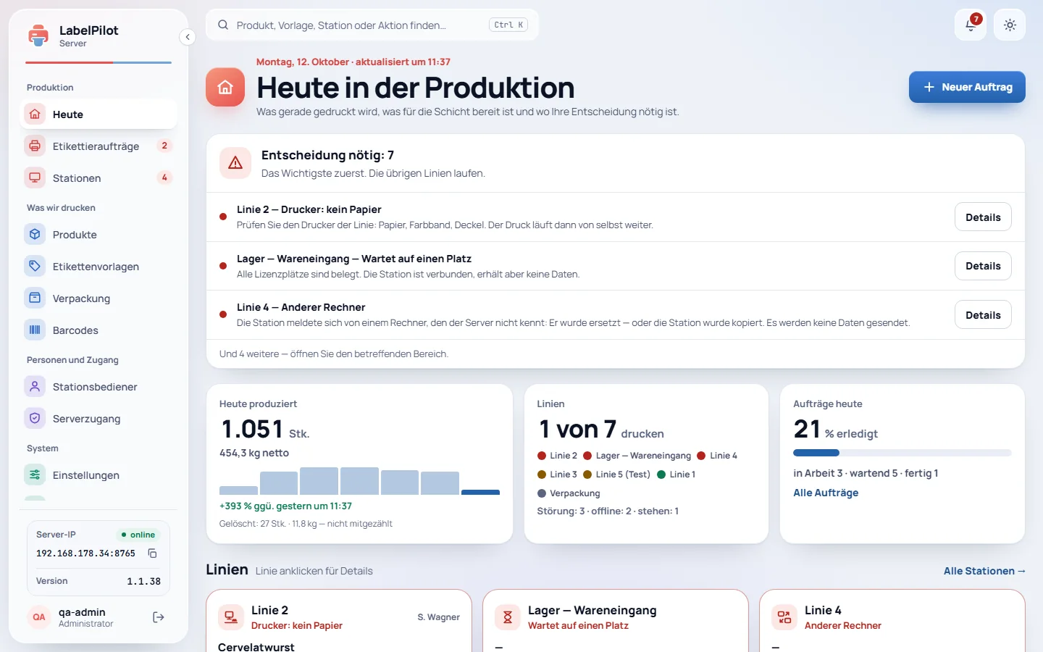Viewport: 1043px width, 652px height.
Task: Open the Linie 4 card icon
Action: [x=784, y=617]
